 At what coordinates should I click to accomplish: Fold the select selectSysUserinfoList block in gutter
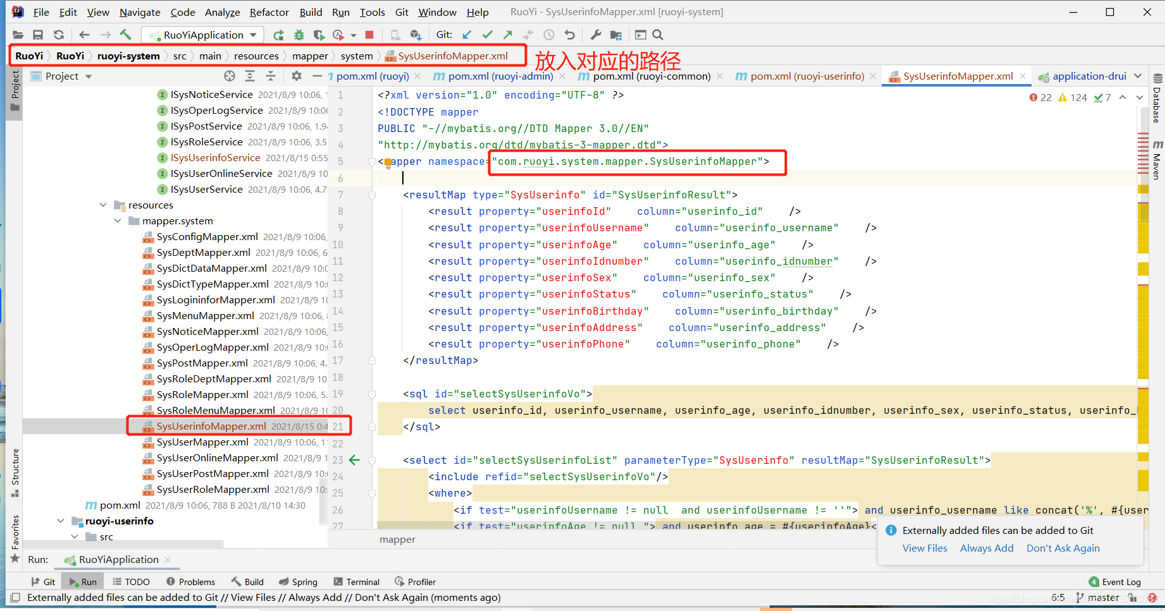click(x=372, y=460)
